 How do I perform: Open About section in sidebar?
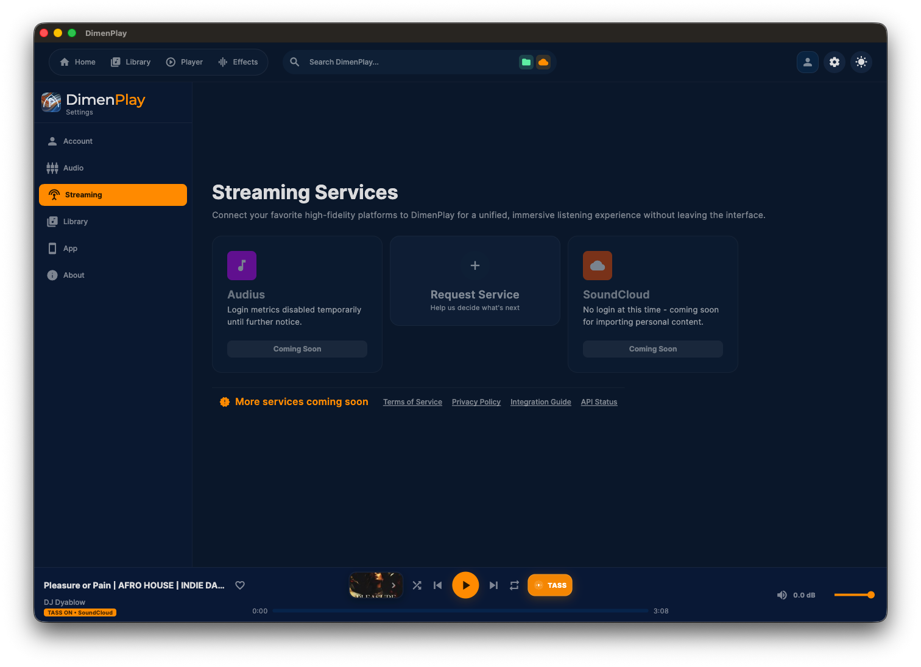(x=113, y=275)
